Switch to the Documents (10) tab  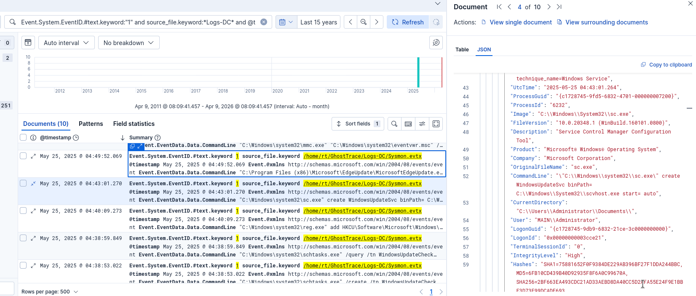(46, 123)
